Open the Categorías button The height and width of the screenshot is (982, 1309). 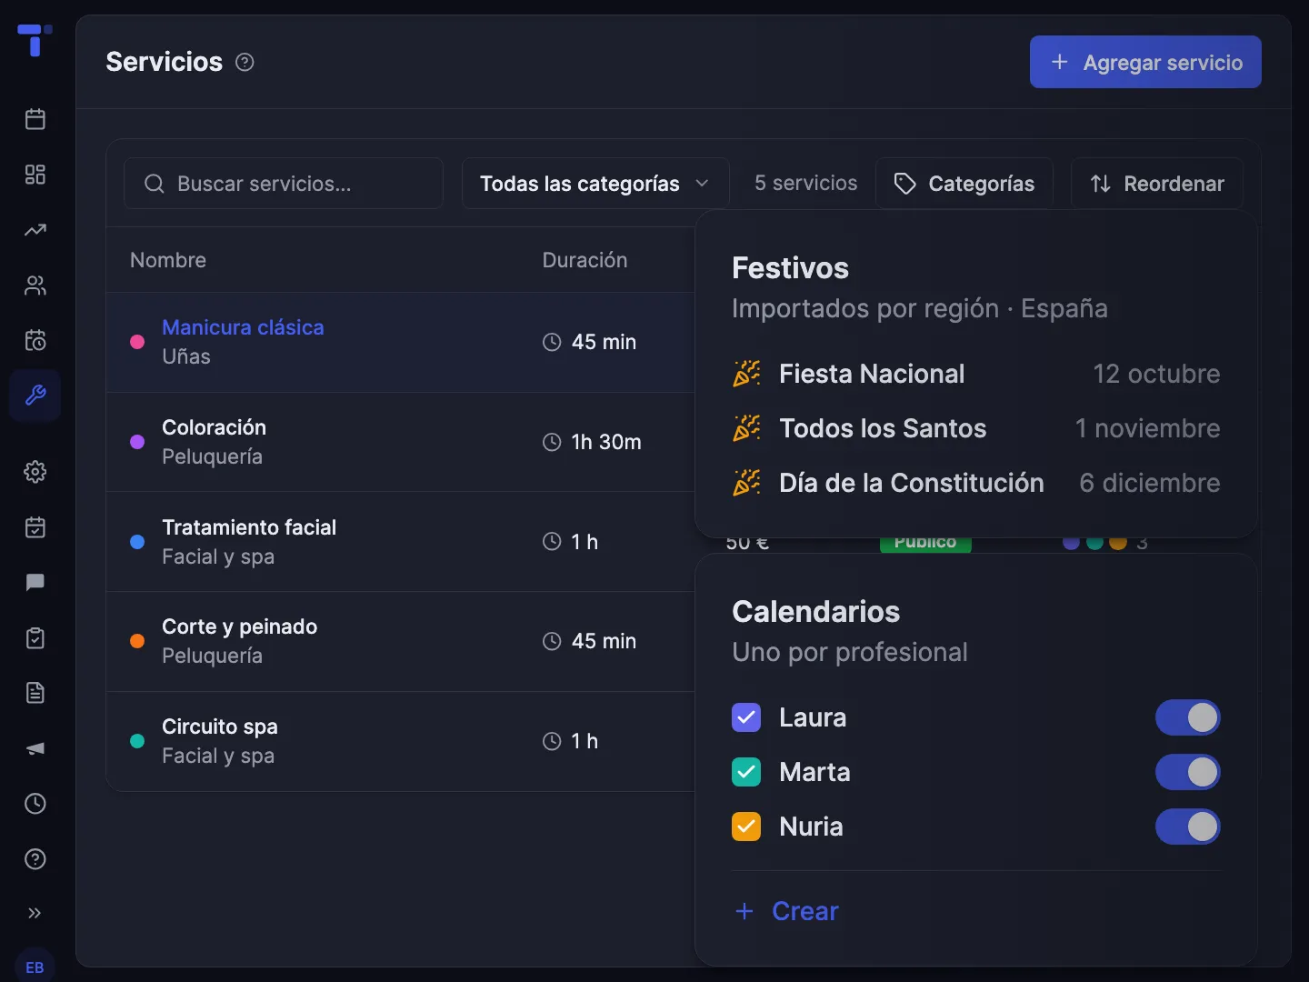pos(964,184)
